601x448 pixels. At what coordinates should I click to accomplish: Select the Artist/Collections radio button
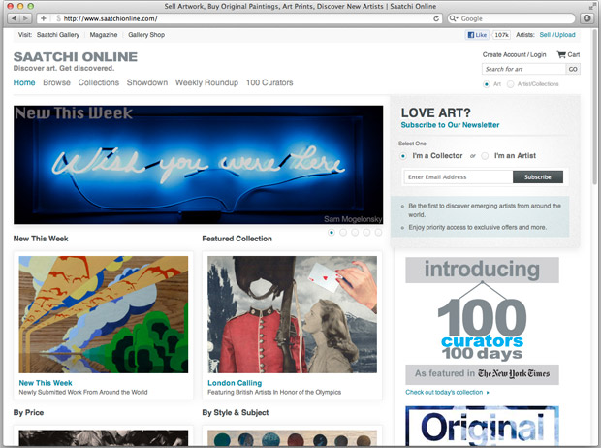(x=510, y=84)
